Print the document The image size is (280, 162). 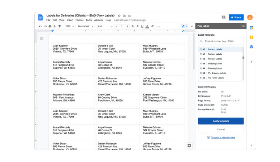pyautogui.click(x=50, y=26)
